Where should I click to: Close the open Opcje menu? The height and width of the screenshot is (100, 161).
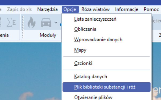point(70,9)
